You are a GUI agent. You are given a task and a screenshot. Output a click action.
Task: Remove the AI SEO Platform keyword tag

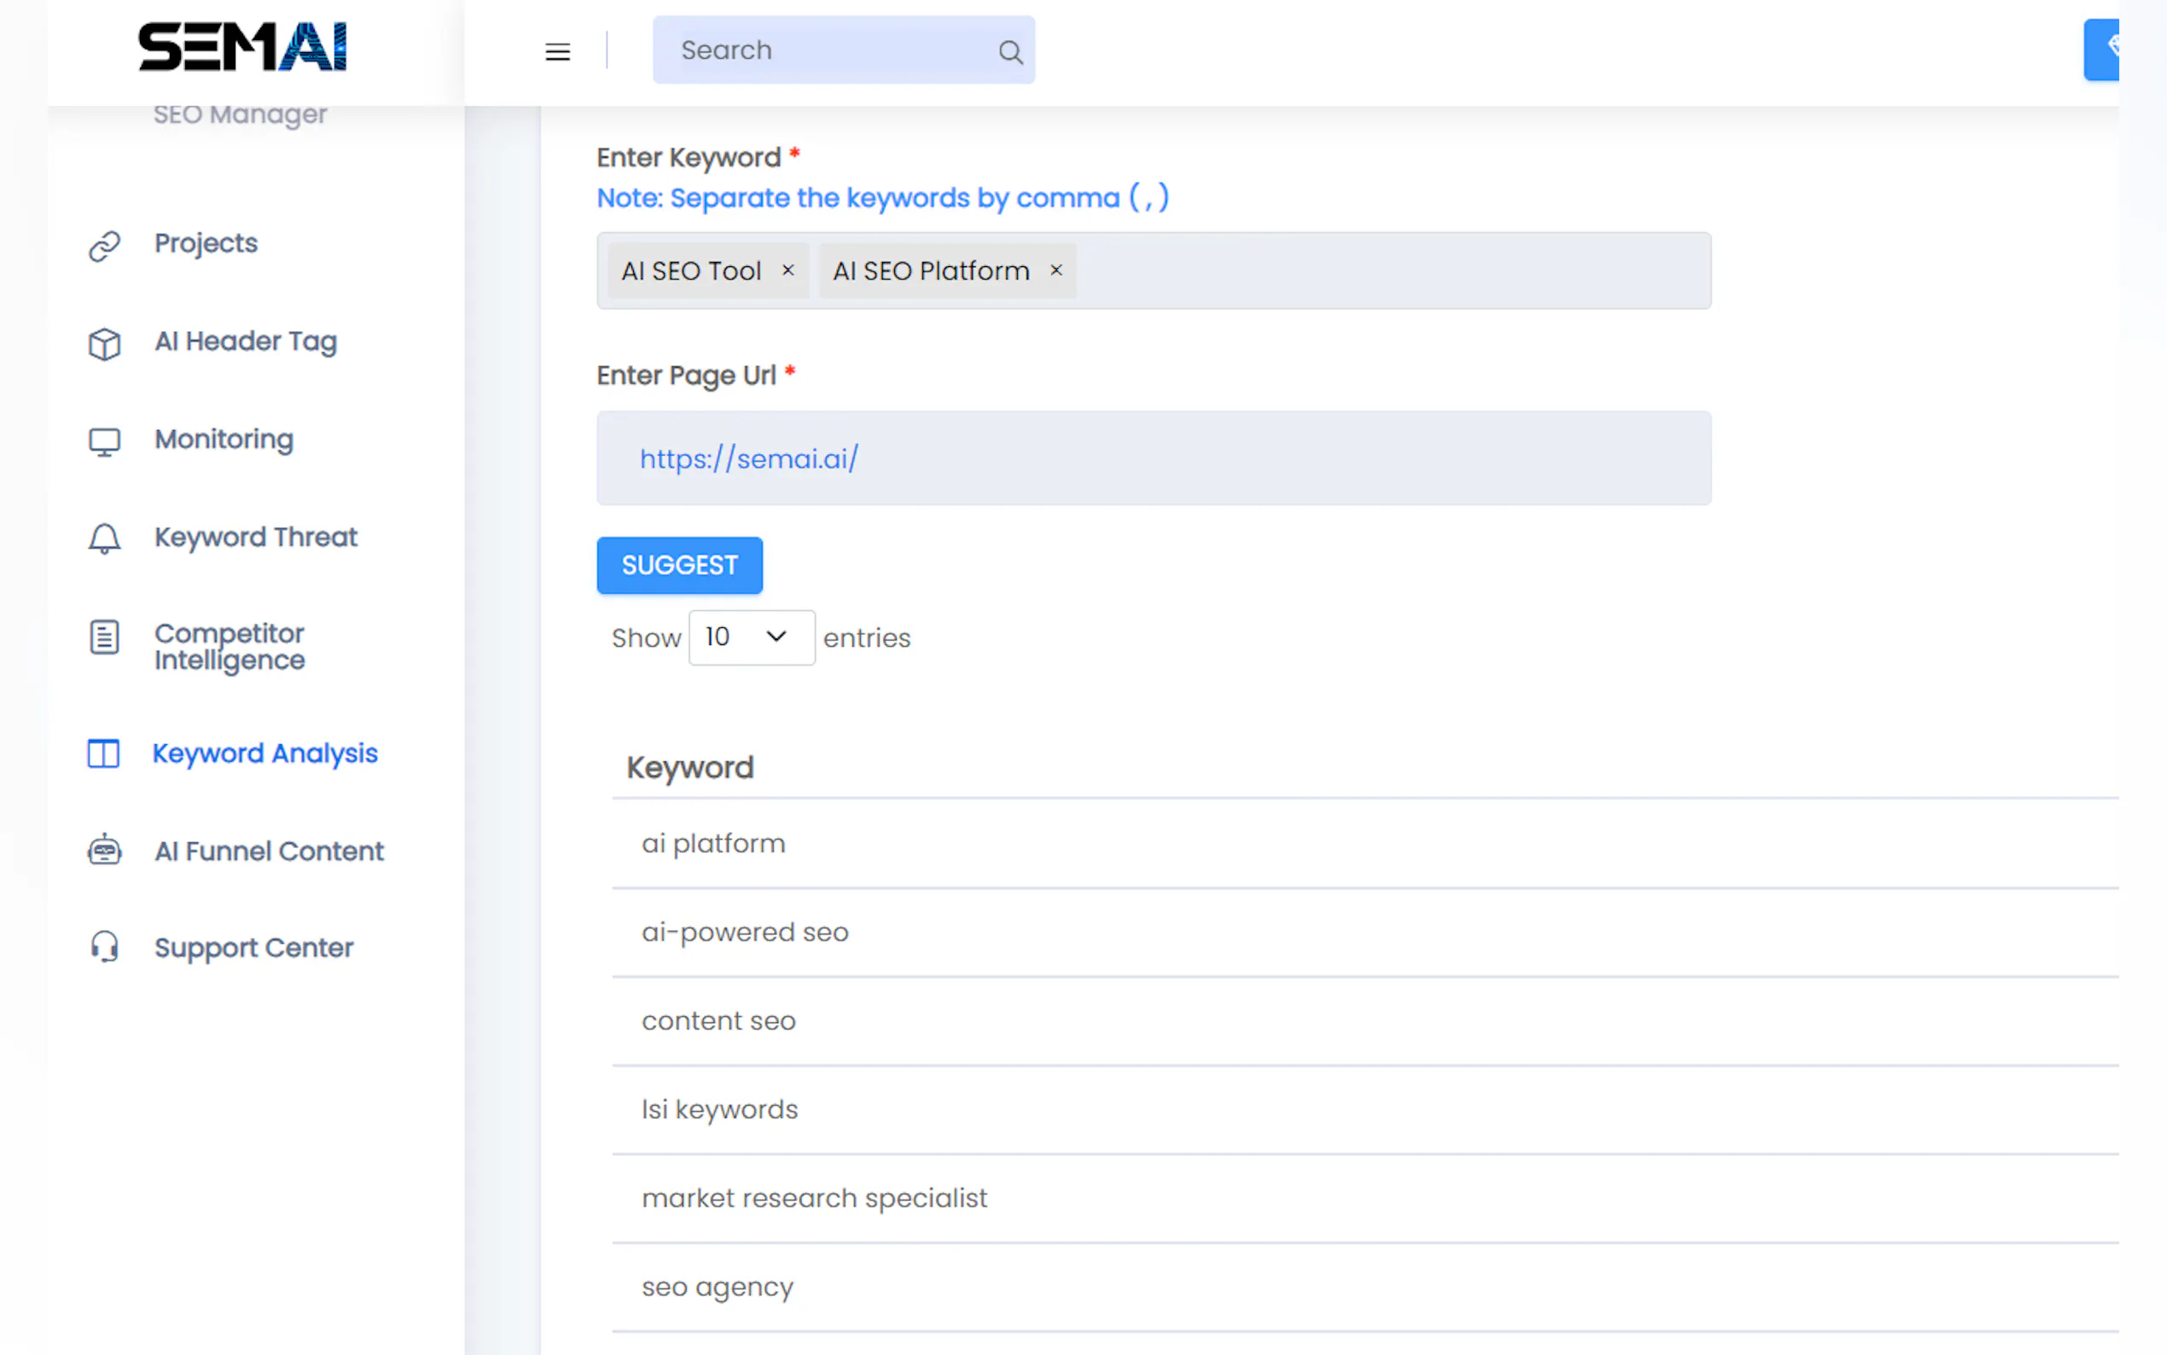pos(1056,270)
